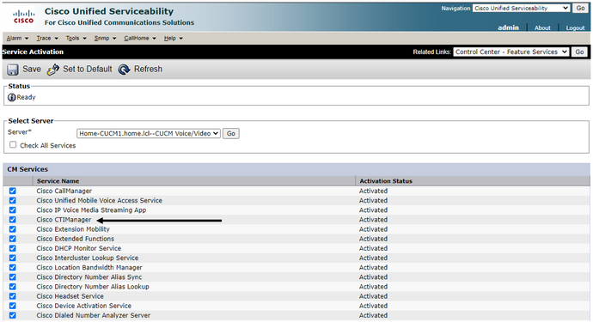Image resolution: width=593 pixels, height=322 pixels.
Task: Uncheck Cisco Location Bandwidth Manager checkbox
Action: tap(13, 268)
